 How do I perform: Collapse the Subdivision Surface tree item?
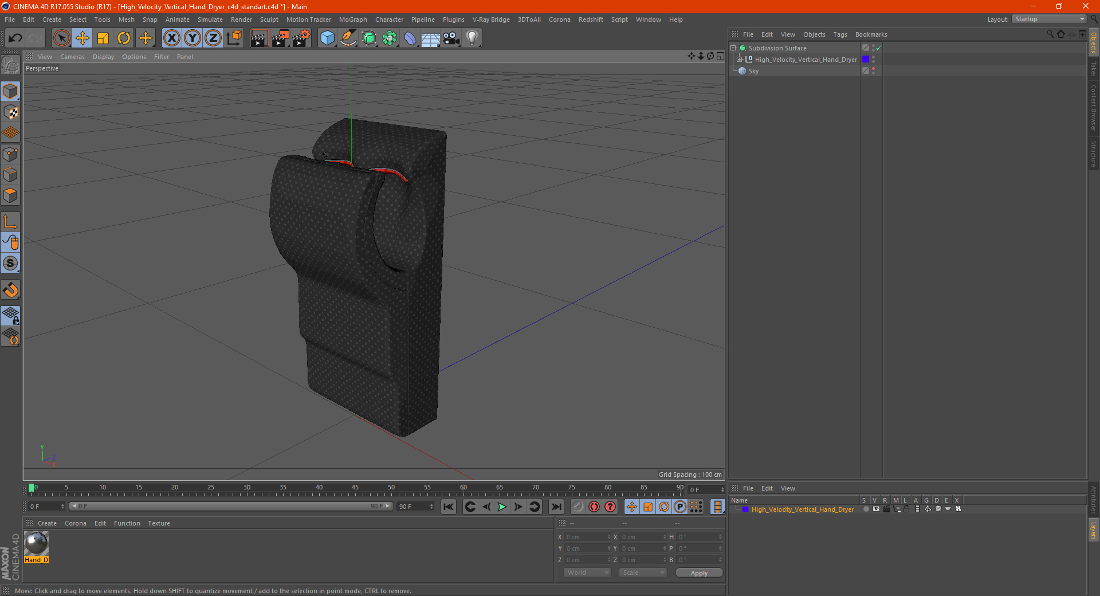[x=733, y=48]
